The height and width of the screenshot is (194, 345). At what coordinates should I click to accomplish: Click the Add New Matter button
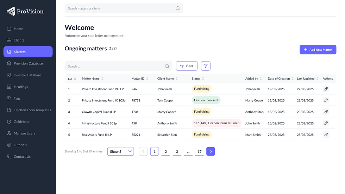(318, 50)
